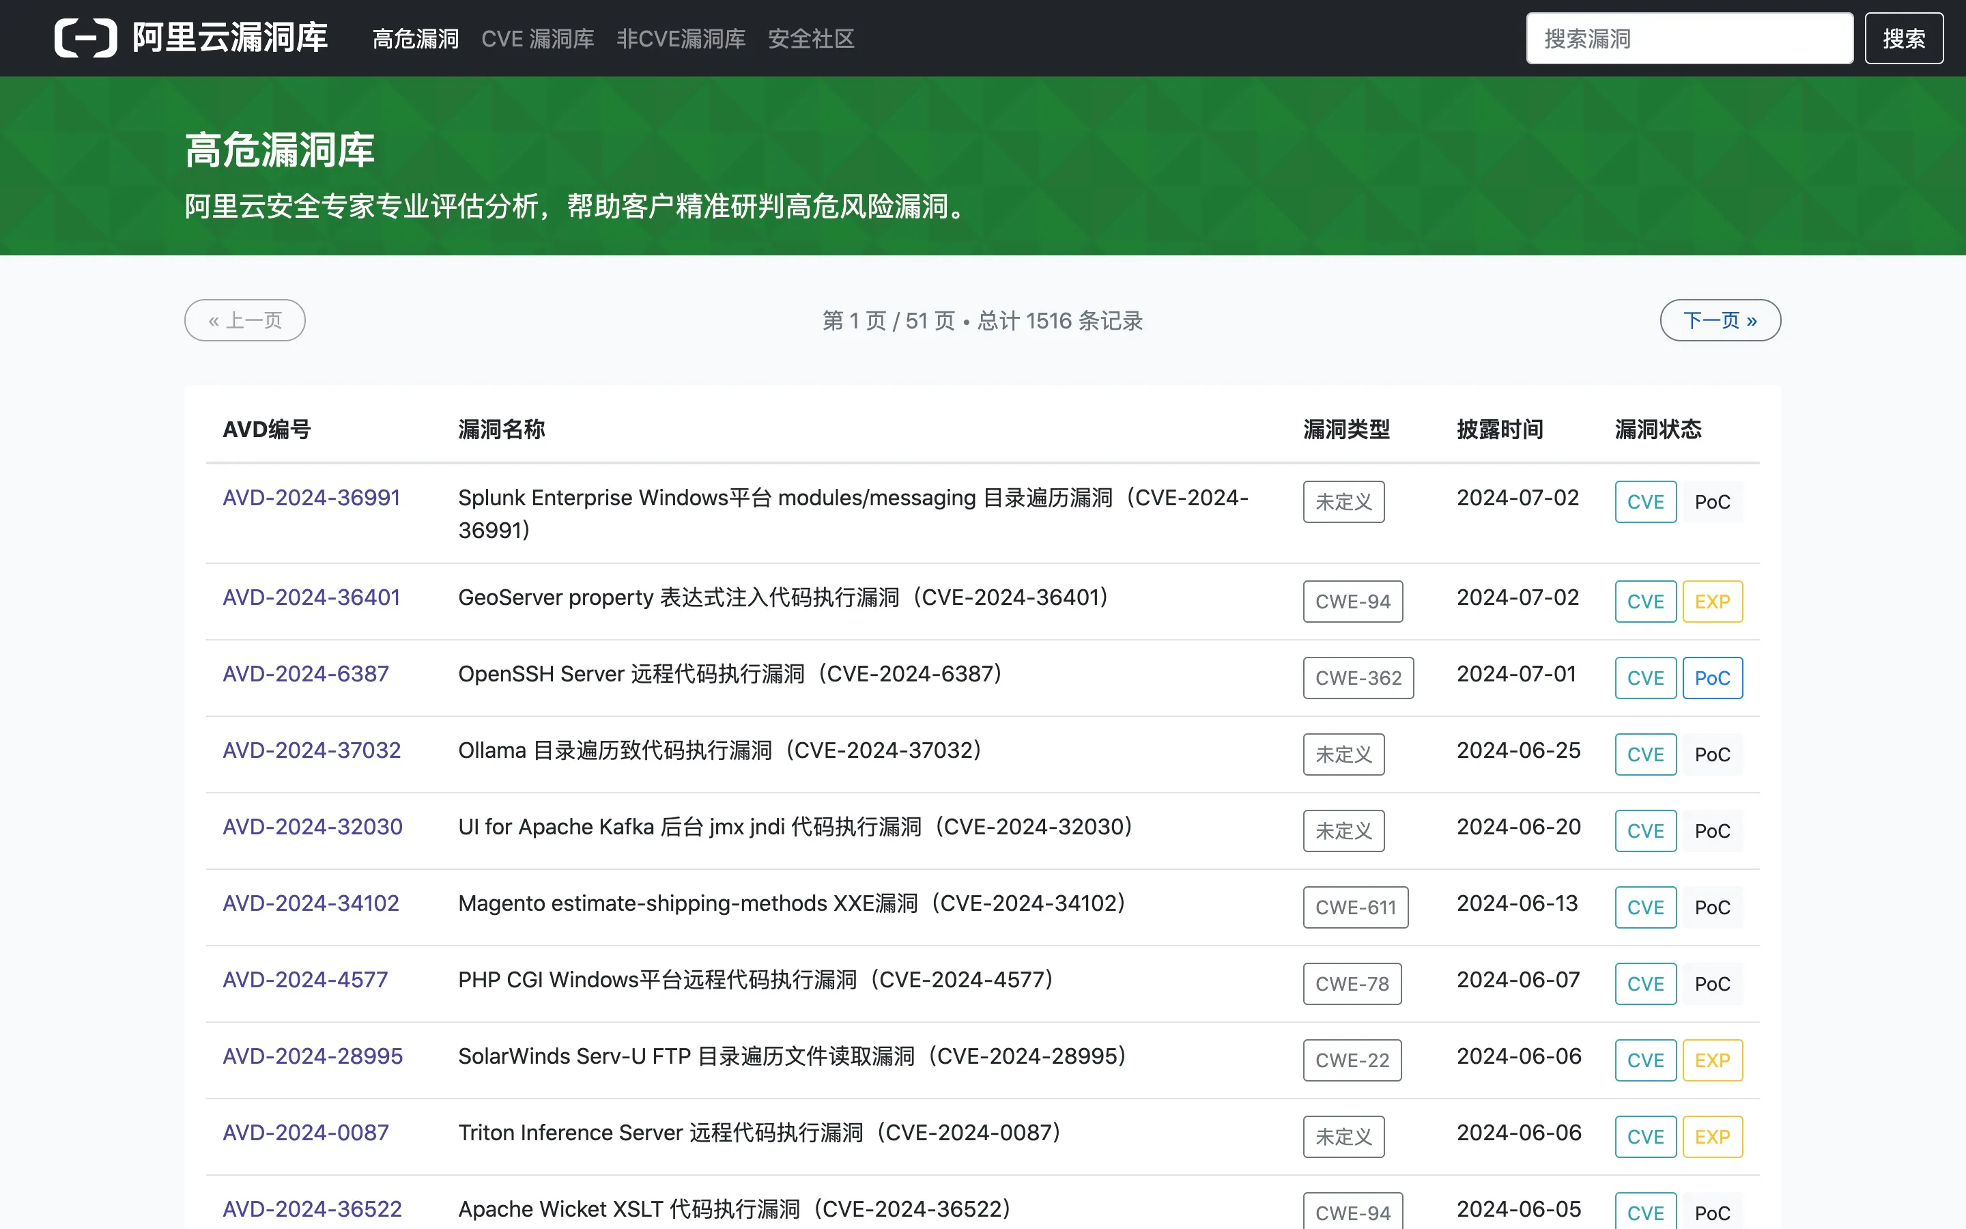The width and height of the screenshot is (1966, 1229).
Task: Click CVE badge in OpenSSH row
Action: [1645, 678]
